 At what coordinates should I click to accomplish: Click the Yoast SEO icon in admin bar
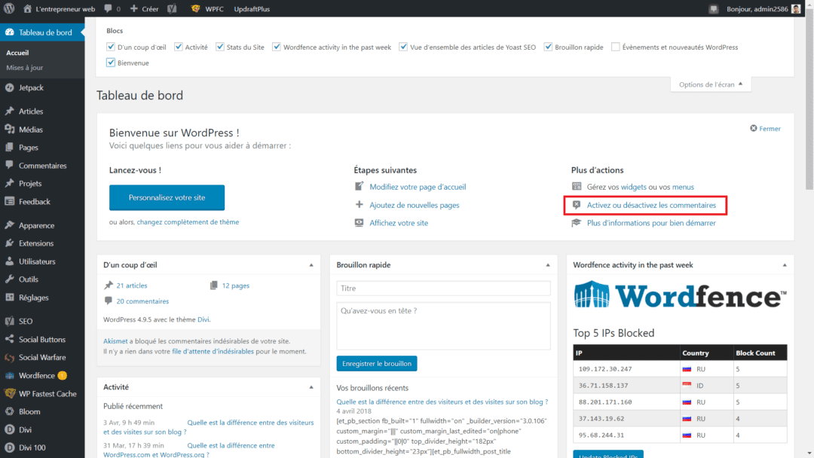pos(173,9)
